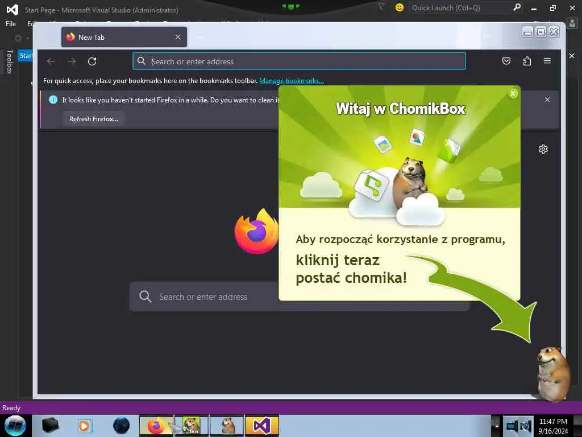582x437 pixels.
Task: Open the File menu in Visual Studio
Action: (x=11, y=24)
